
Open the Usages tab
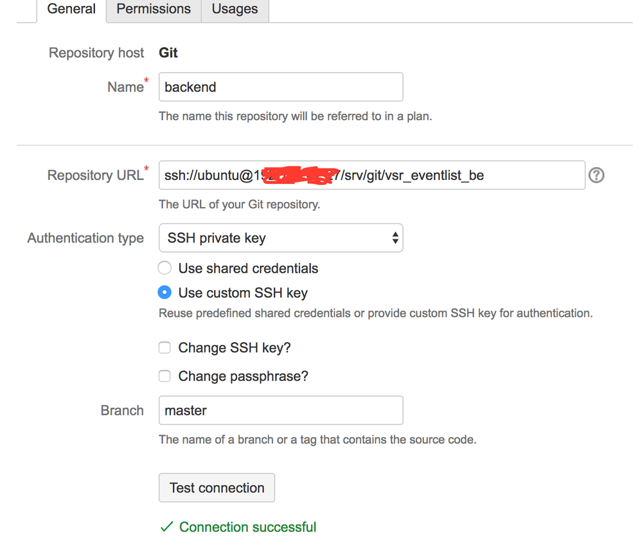coord(235,9)
